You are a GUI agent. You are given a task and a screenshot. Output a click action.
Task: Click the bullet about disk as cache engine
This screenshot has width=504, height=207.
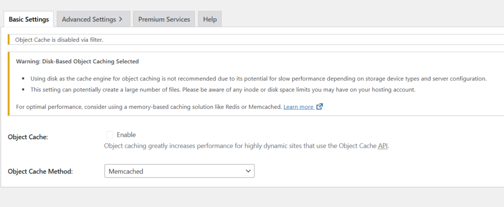[x=258, y=79]
